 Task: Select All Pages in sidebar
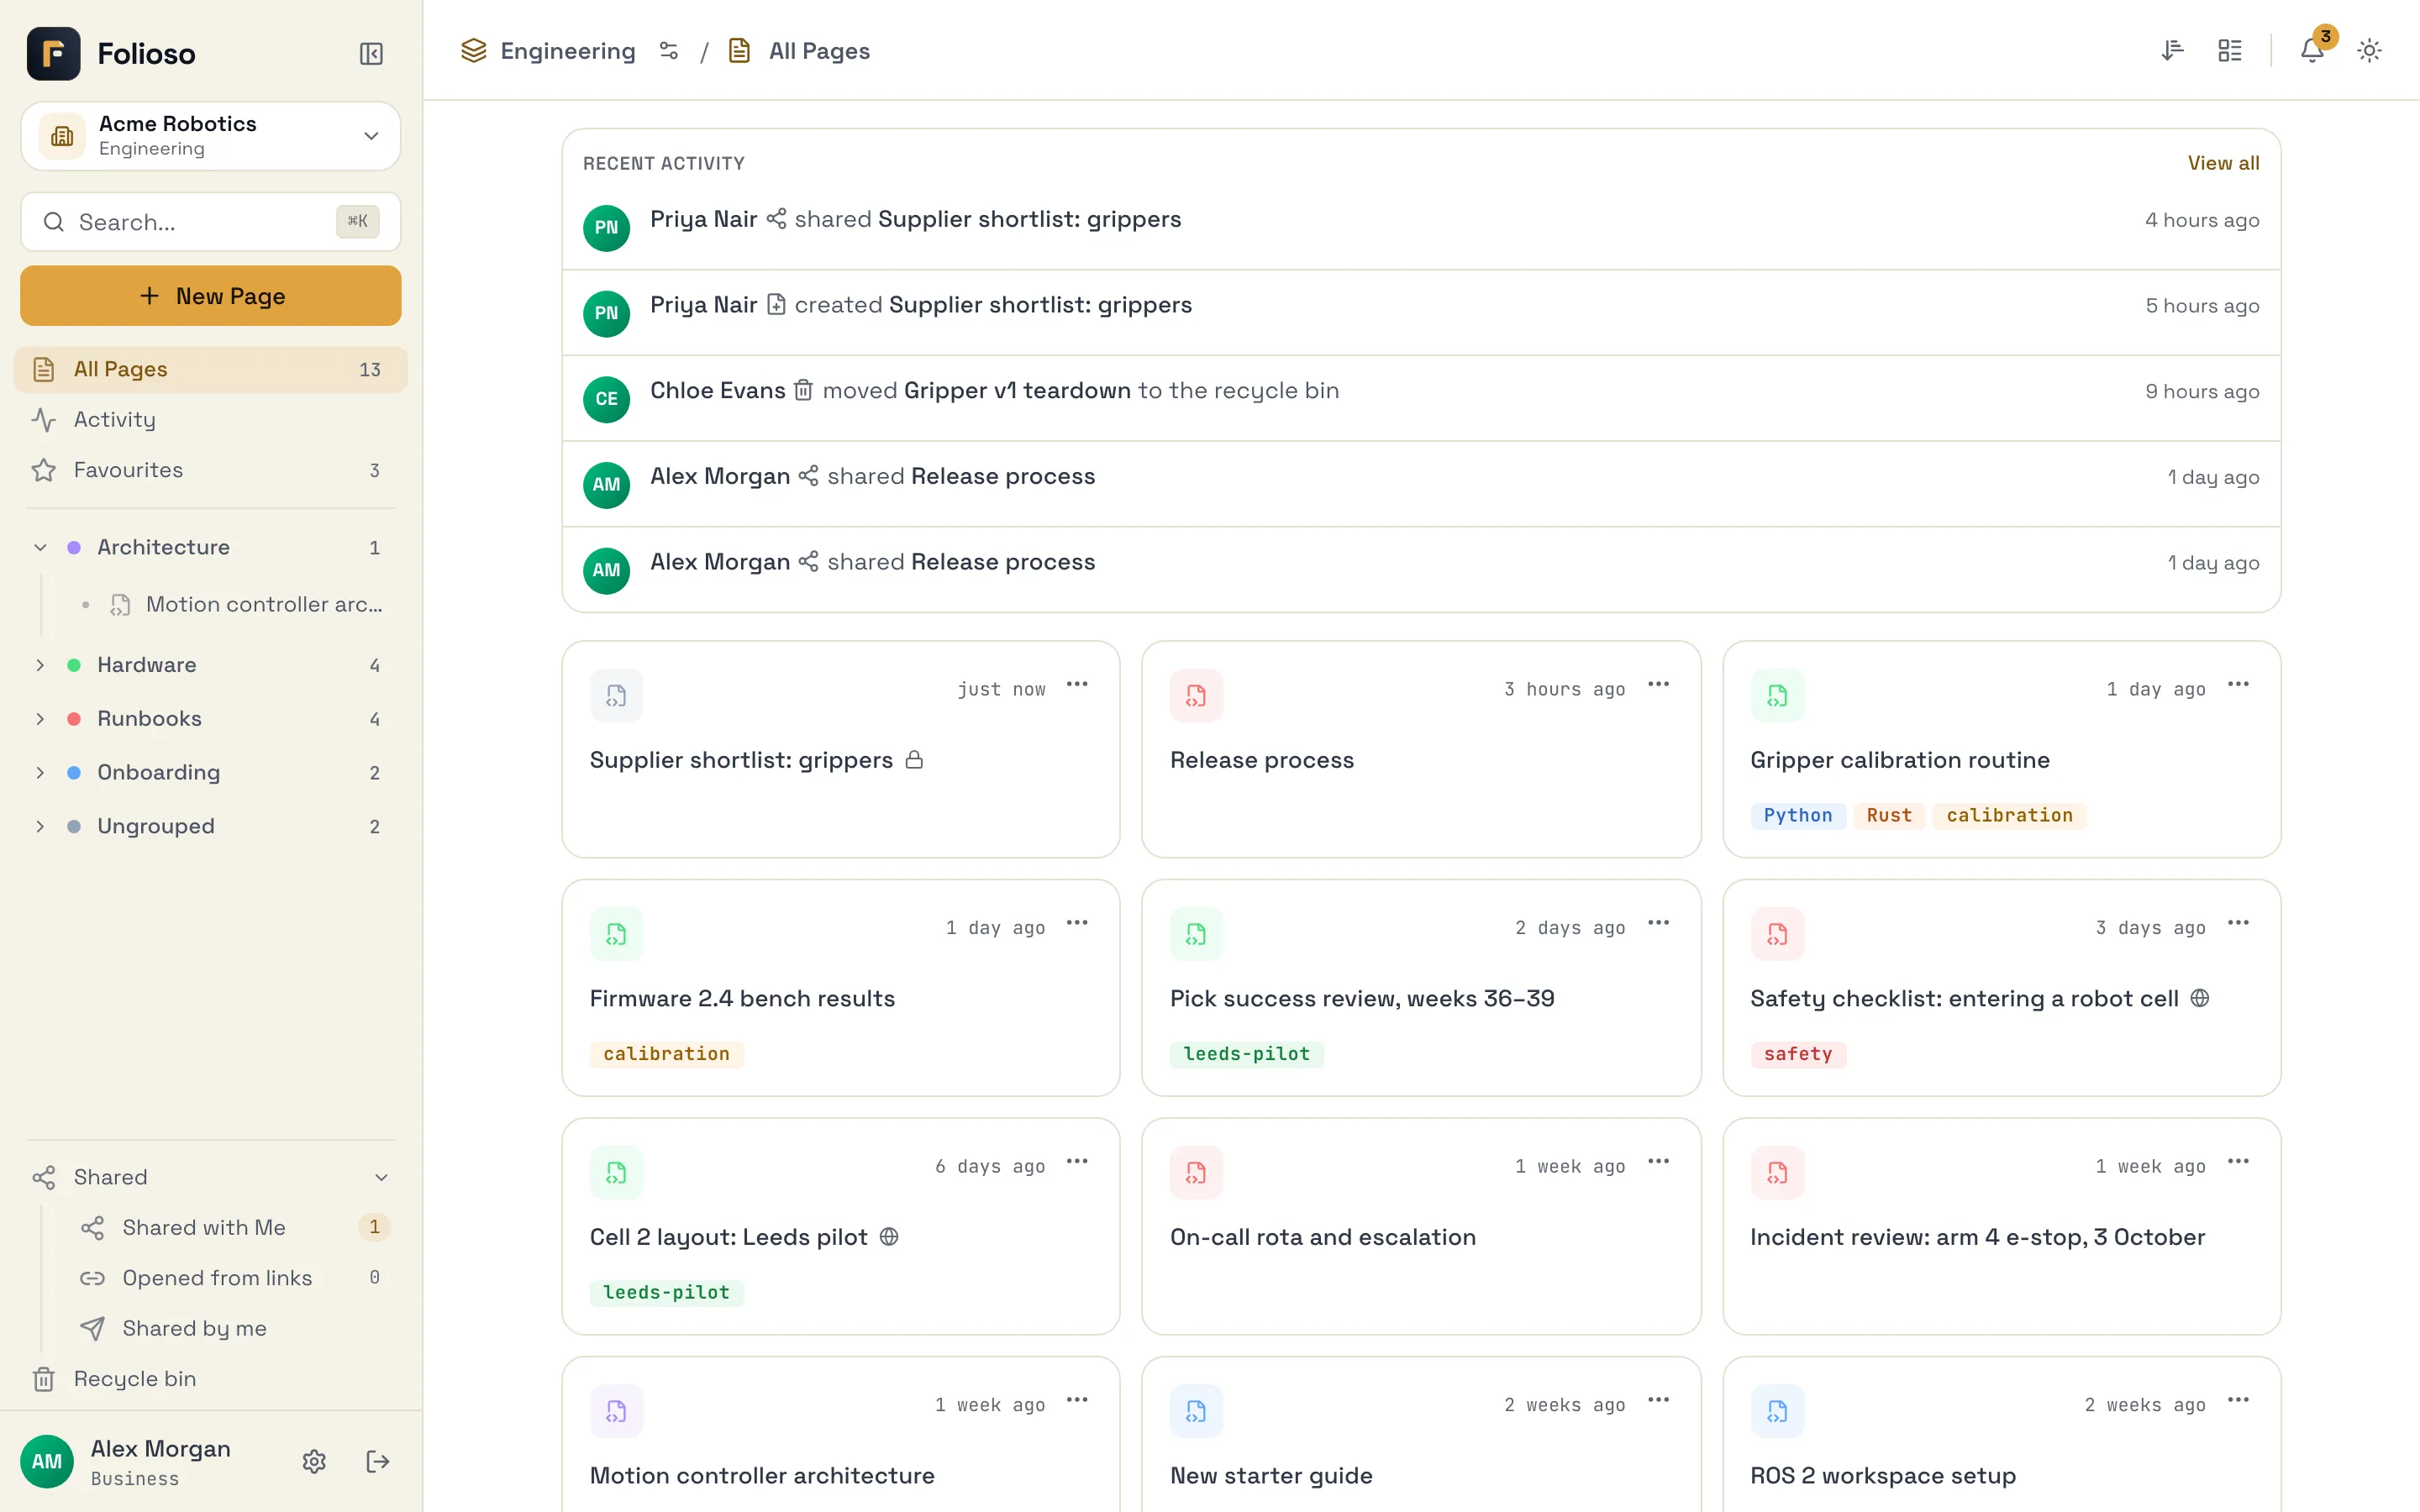(x=211, y=370)
